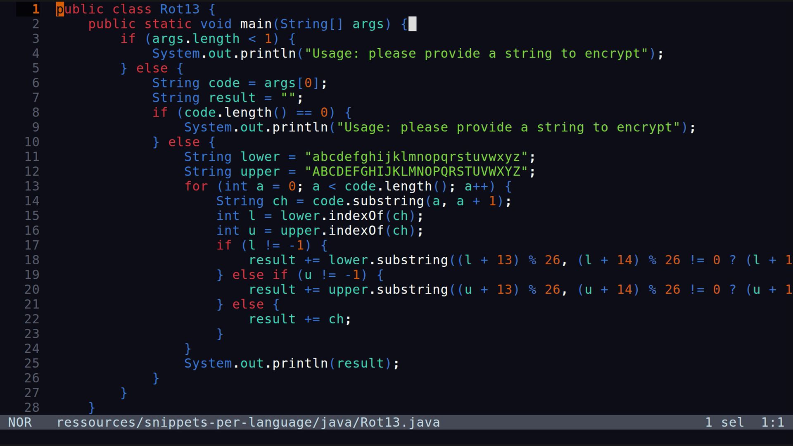Screen dimensions: 793x446
Task: Click the uppercase alphabet string on line 12
Action: (416, 172)
